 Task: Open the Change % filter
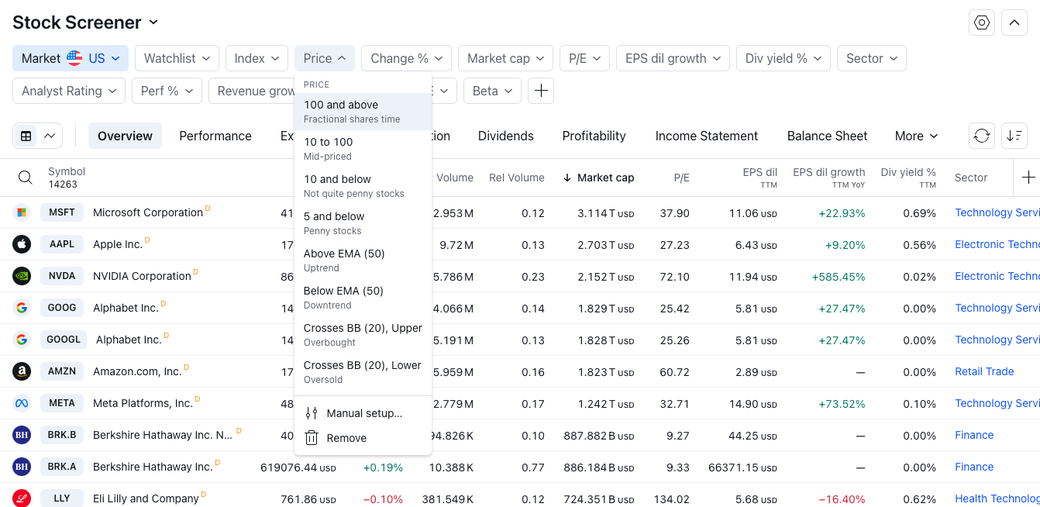pos(406,58)
